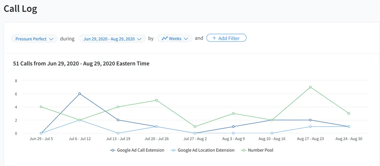Image resolution: width=380 pixels, height=166 pixels.
Task: Click the y-axis value 8
Action: pyautogui.click(x=16, y=81)
